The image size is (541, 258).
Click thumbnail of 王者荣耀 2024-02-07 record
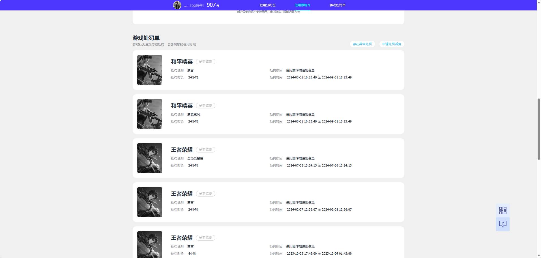[150, 202]
